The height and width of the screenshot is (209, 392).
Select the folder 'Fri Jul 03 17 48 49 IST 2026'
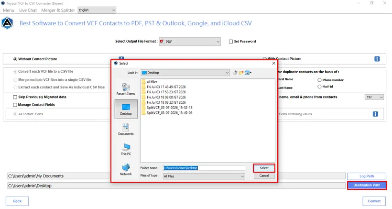click(163, 87)
